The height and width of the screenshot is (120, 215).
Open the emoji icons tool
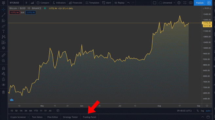coord(3,48)
